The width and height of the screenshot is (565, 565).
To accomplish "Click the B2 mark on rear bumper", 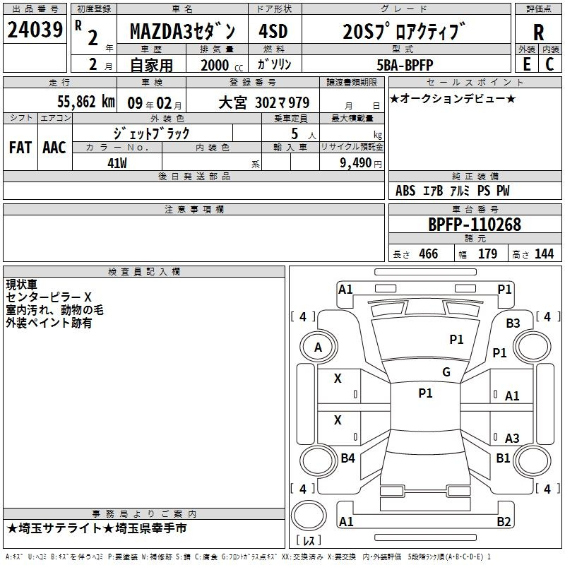I will (x=504, y=522).
